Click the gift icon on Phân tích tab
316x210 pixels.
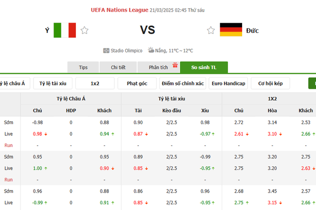[175, 65]
